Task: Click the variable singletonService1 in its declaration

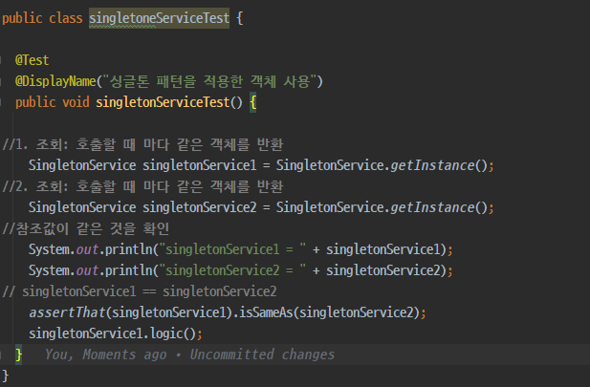Action: 200,165
